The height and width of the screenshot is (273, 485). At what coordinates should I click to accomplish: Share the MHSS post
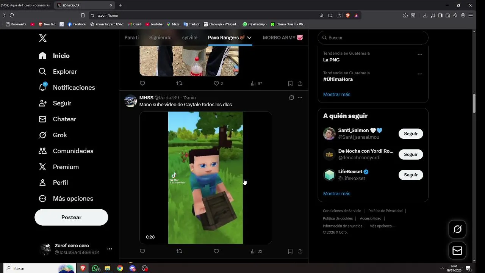point(300,251)
